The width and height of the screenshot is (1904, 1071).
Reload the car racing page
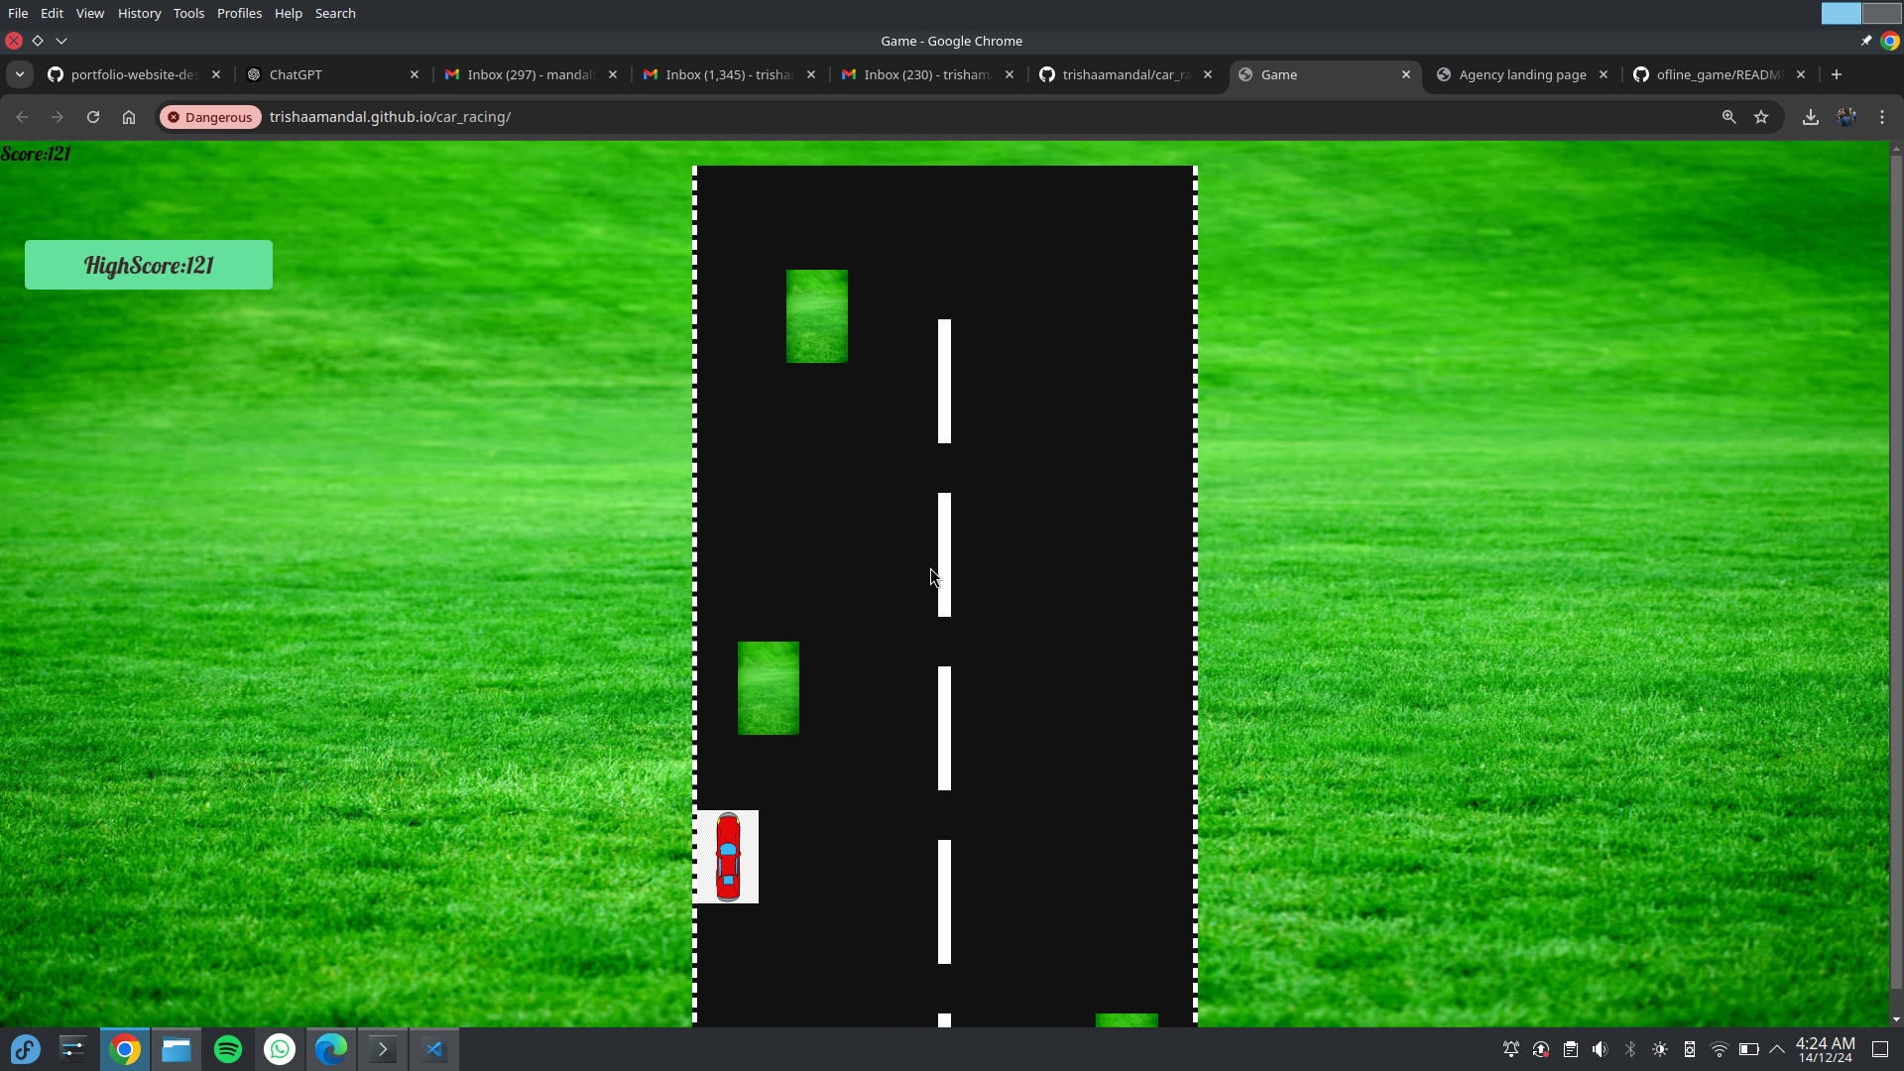click(93, 117)
